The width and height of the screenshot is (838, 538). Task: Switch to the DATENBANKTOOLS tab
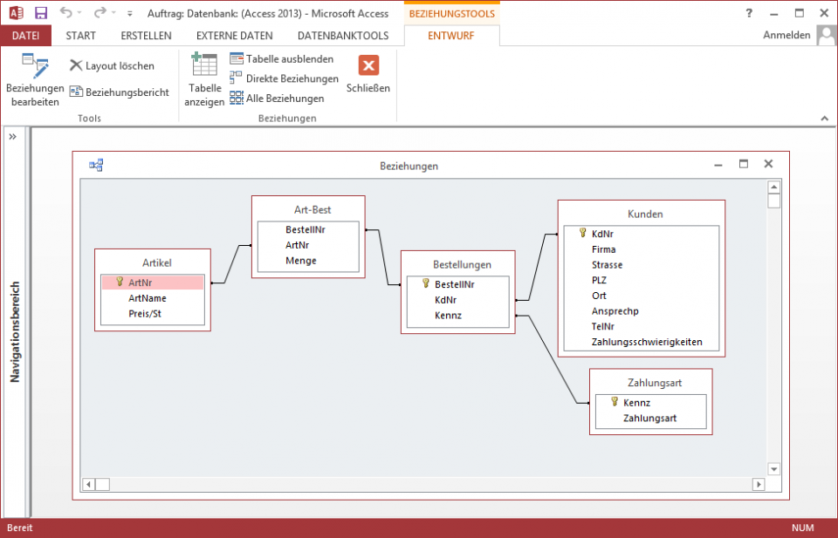click(343, 36)
